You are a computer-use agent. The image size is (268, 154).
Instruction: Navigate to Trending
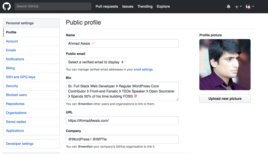click(145, 6)
